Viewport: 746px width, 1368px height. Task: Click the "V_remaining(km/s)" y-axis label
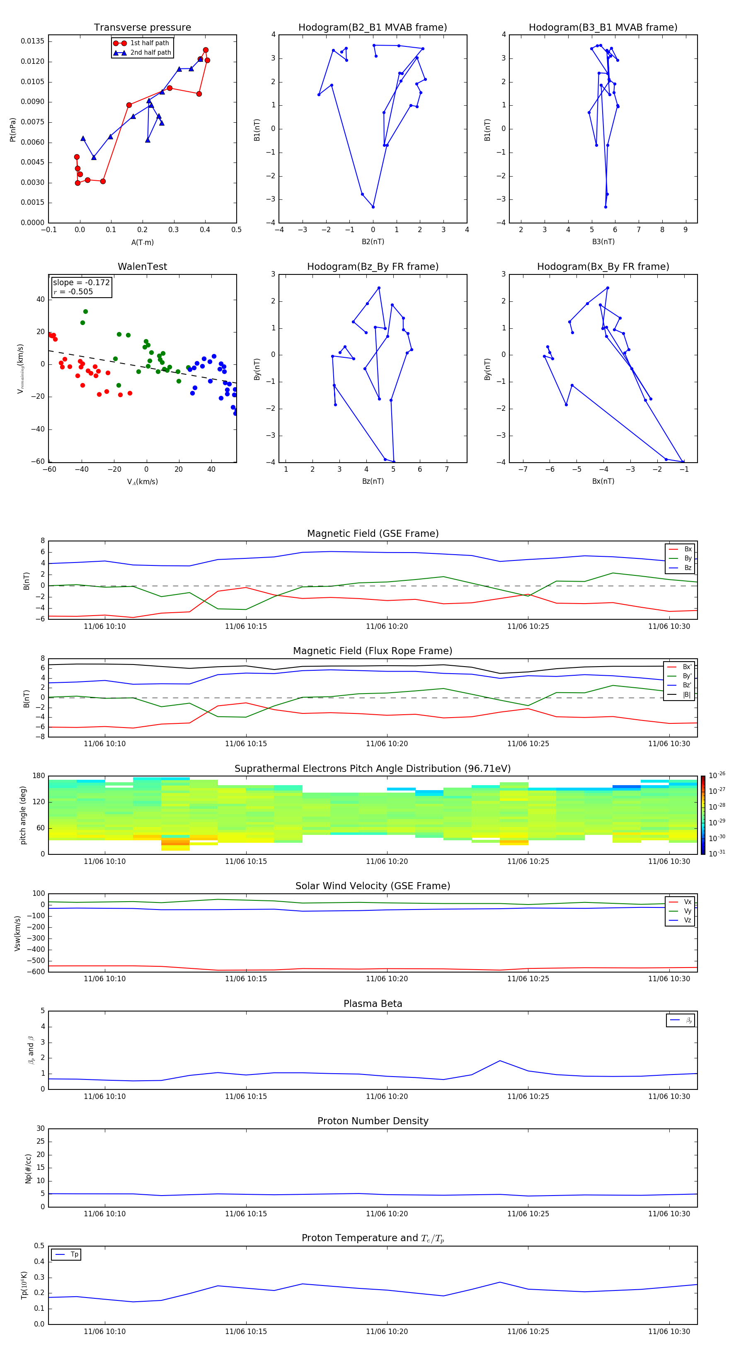click(20, 369)
